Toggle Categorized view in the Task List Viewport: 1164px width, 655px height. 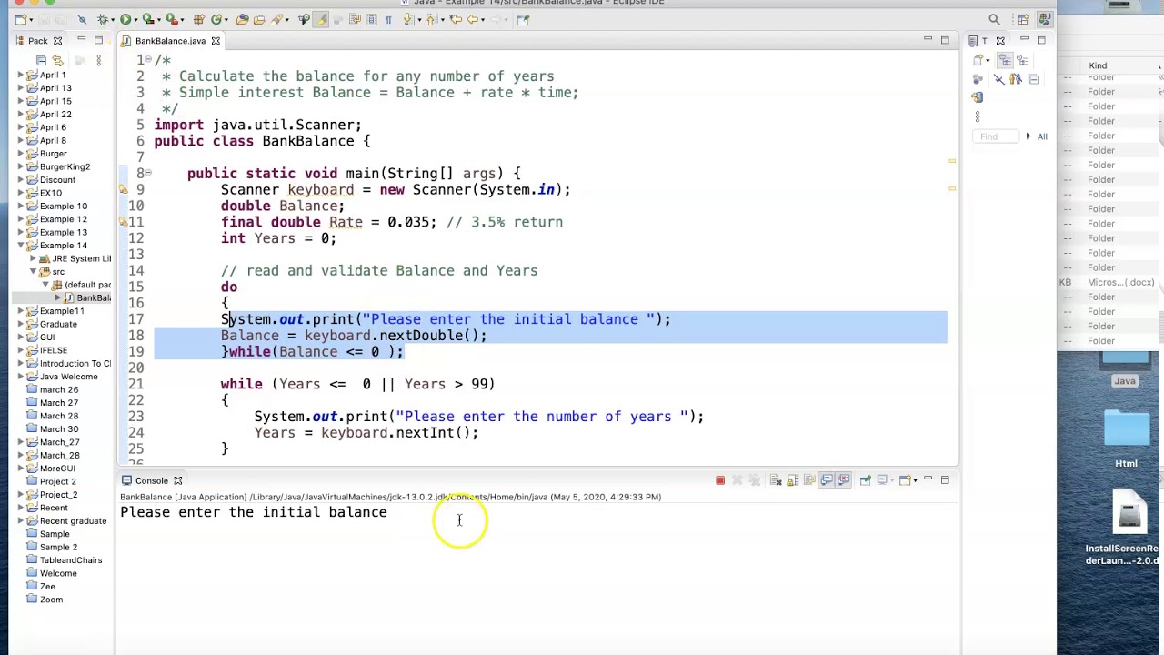tap(1005, 60)
